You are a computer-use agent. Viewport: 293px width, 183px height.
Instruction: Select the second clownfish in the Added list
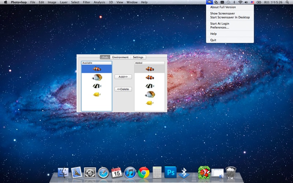[x=149, y=77]
